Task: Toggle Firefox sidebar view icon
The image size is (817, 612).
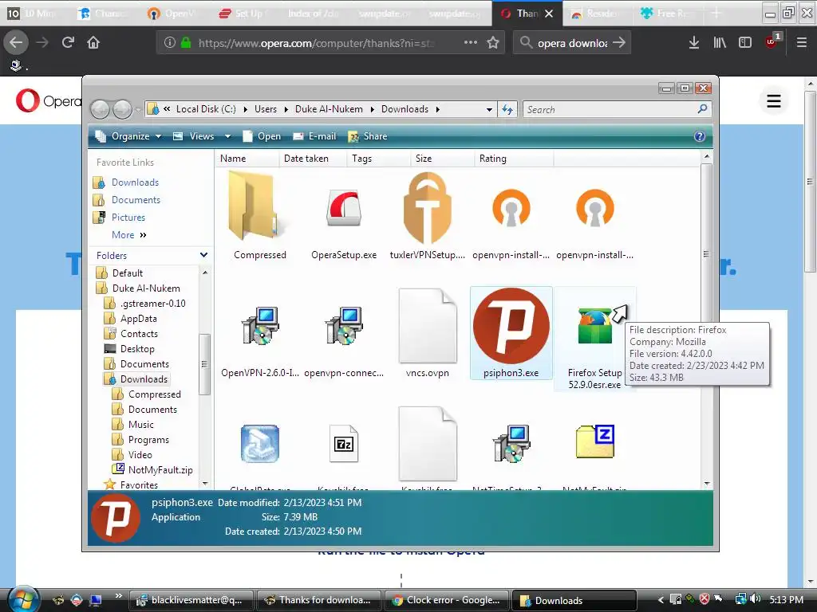Action: [x=745, y=43]
